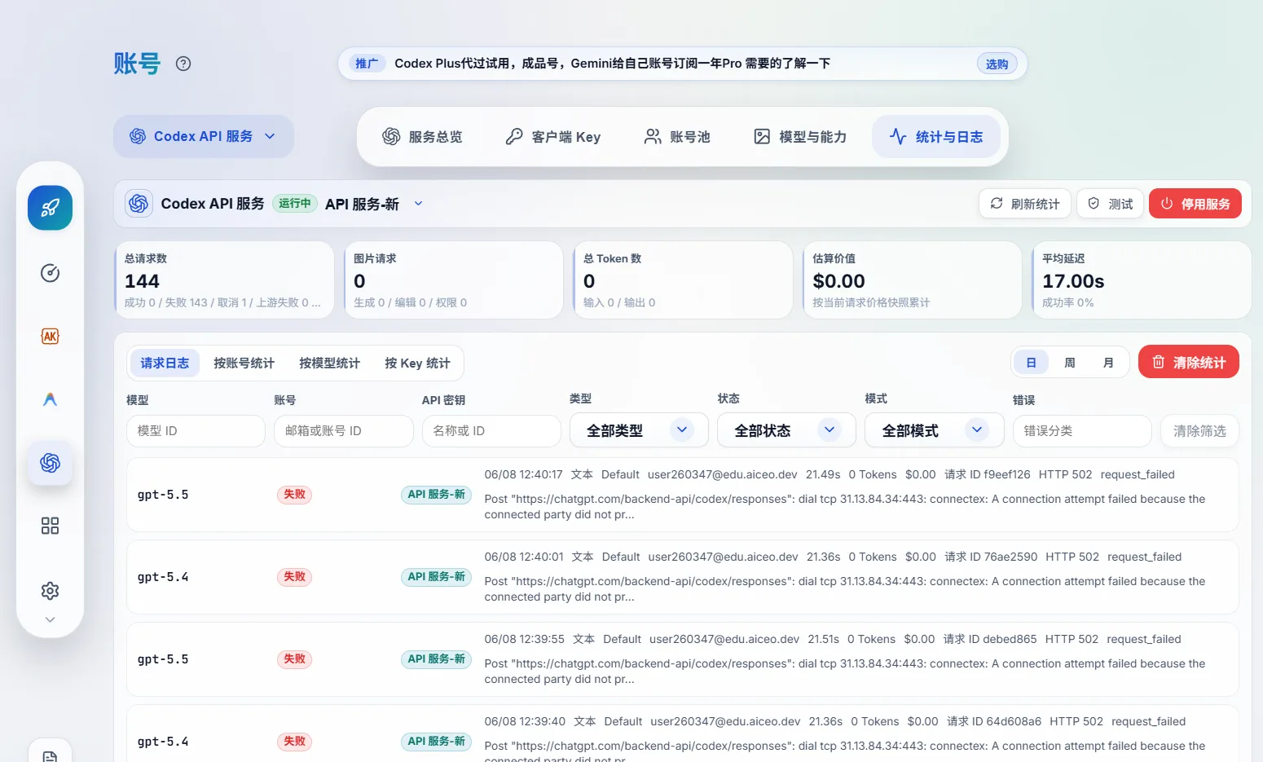1263x762 pixels.
Task: Focus the 错误分类 filter field
Action: pyautogui.click(x=1082, y=431)
